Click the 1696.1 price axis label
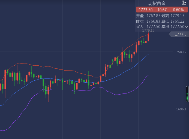The height and width of the screenshot is (139, 189). coord(181,109)
